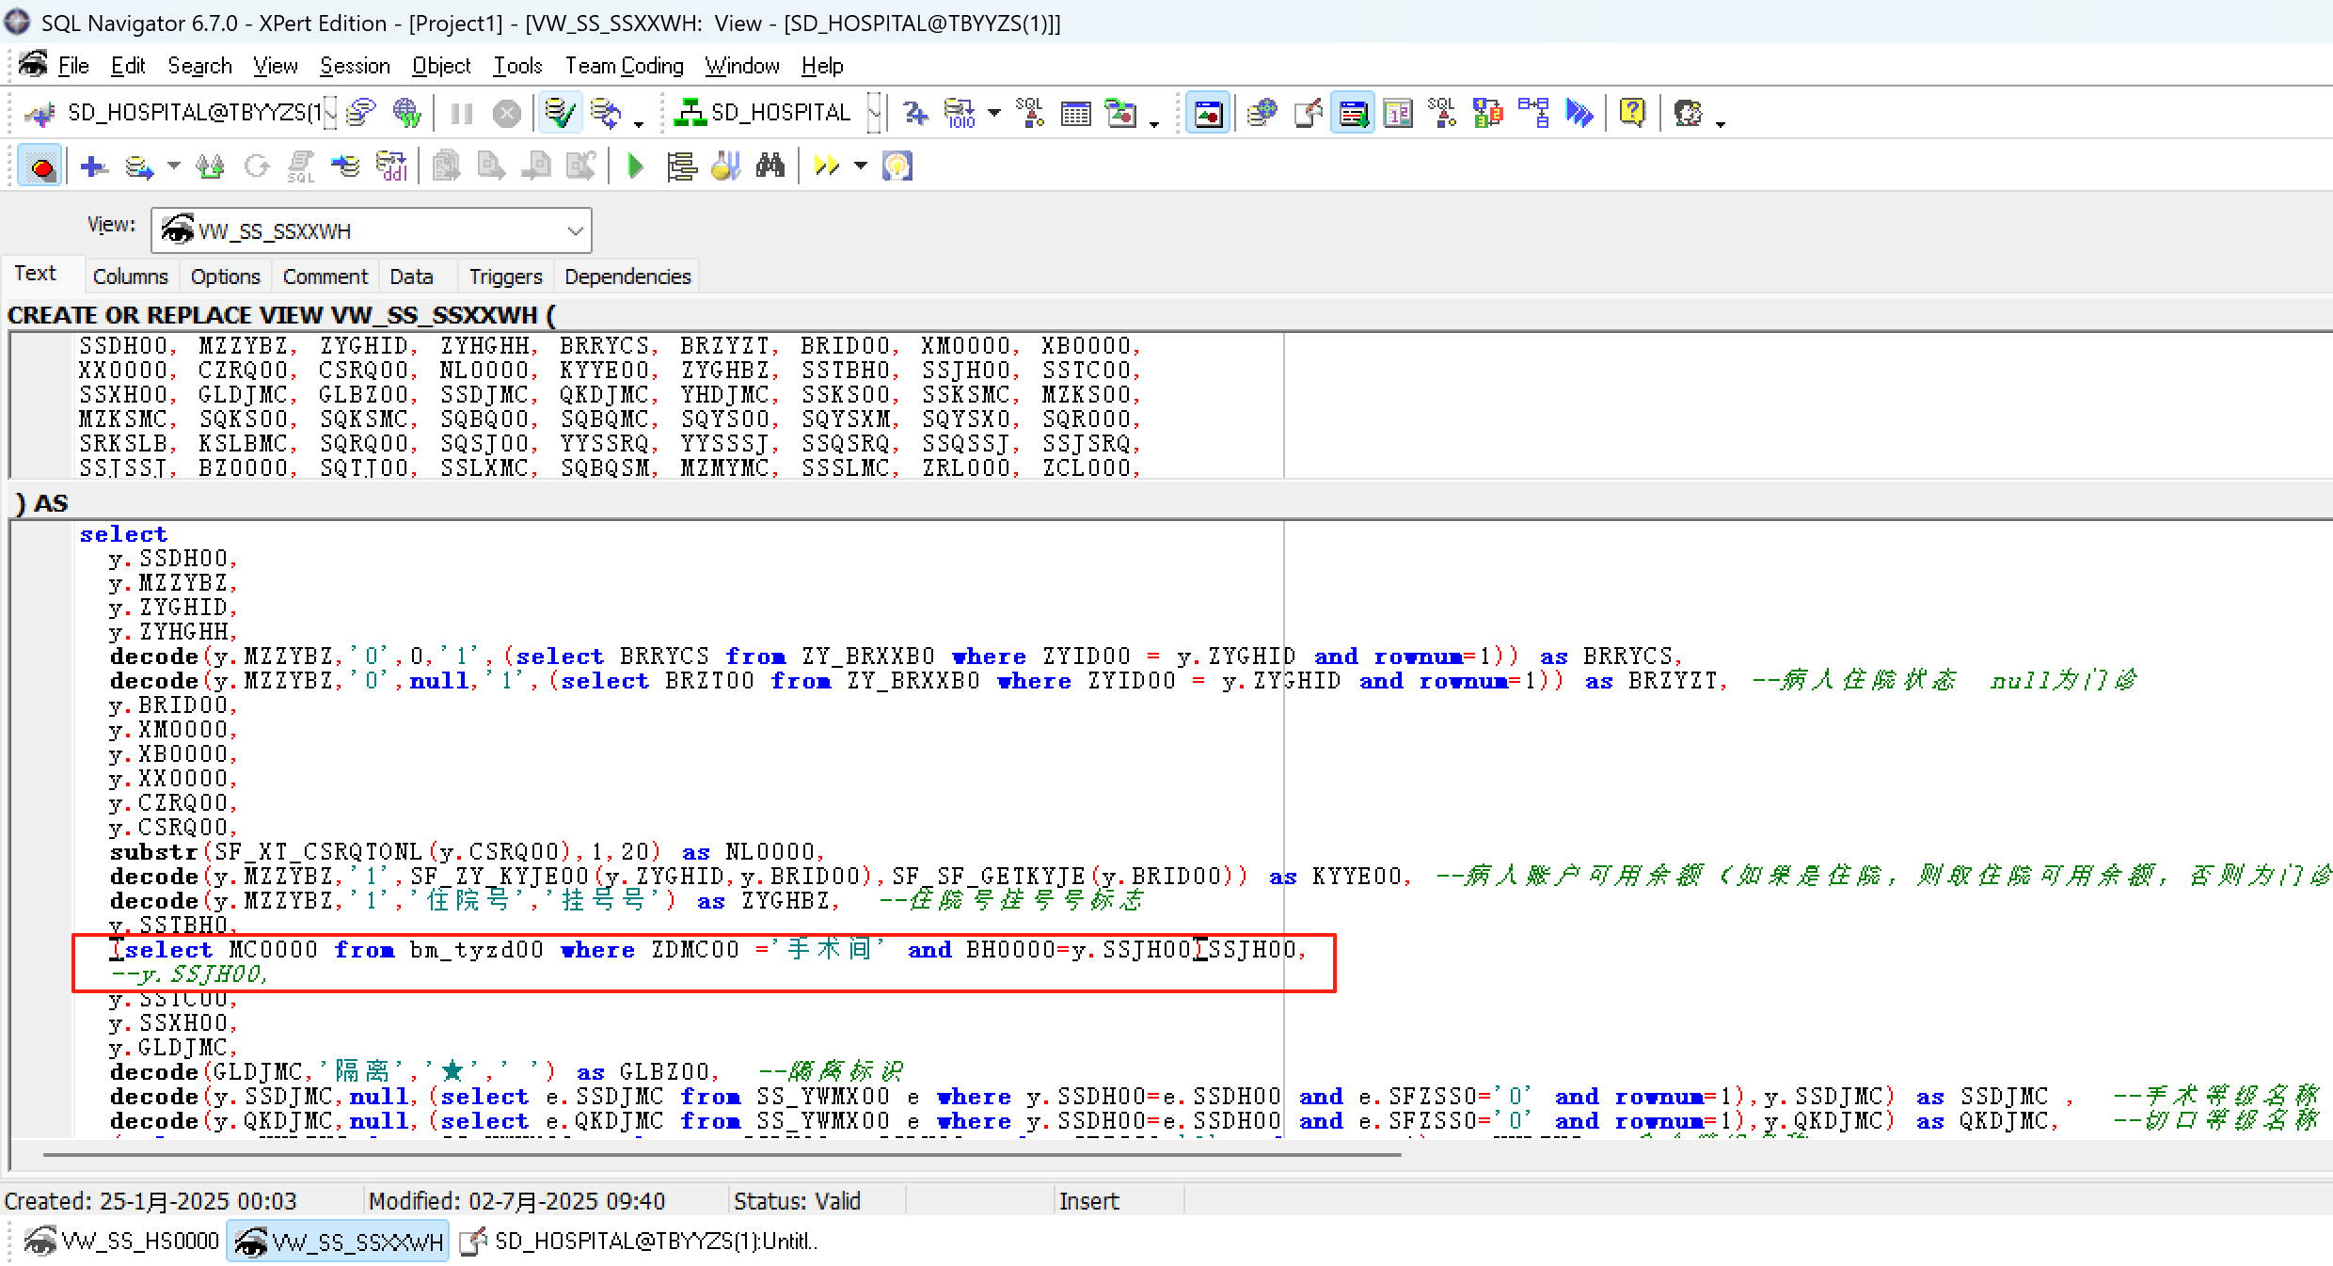The width and height of the screenshot is (2333, 1266).
Task: Toggle the database green checkmark button
Action: click(x=560, y=113)
